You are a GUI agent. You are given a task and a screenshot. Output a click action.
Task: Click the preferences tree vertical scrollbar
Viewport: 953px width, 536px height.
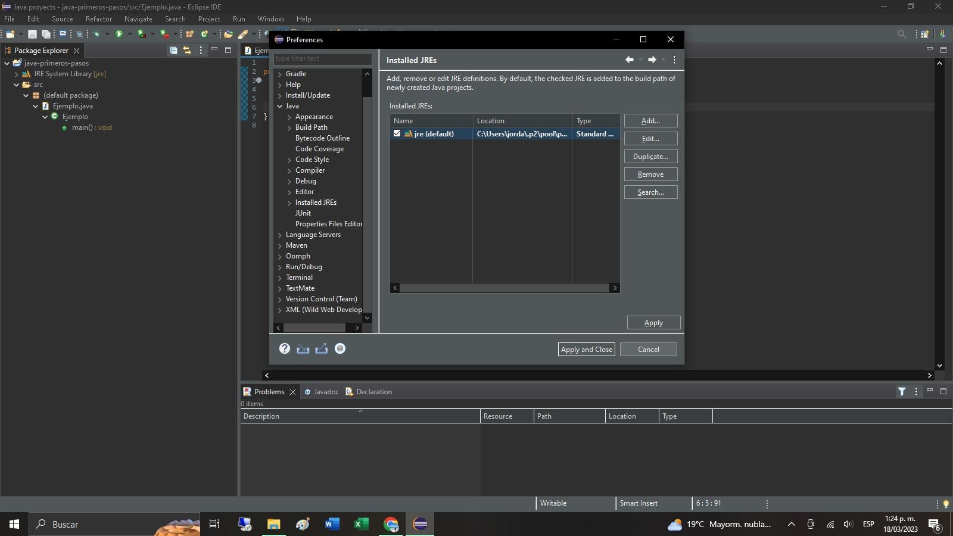367,196
